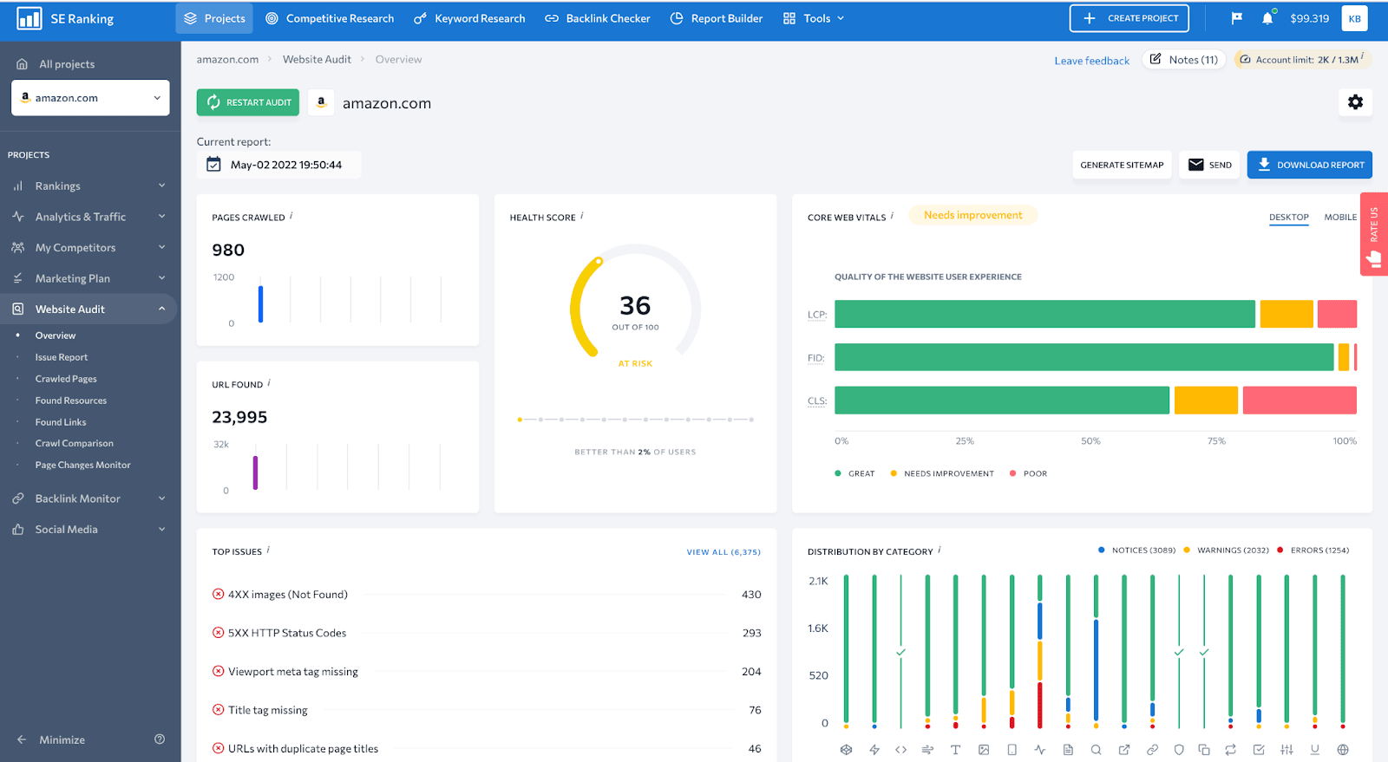This screenshot has width=1388, height=762.
Task: Open audit settings gear icon
Action: (1355, 102)
